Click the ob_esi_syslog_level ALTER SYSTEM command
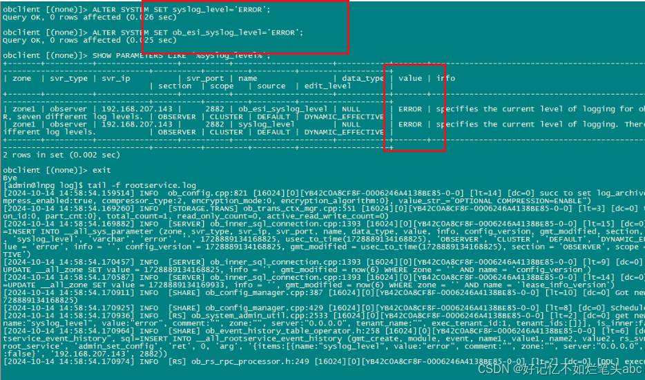Image resolution: width=645 pixels, height=380 pixels. (x=153, y=32)
